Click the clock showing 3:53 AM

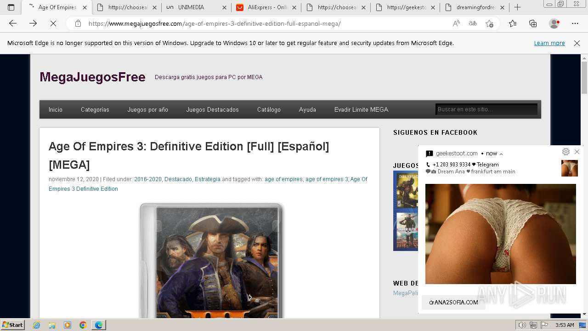[565, 325]
